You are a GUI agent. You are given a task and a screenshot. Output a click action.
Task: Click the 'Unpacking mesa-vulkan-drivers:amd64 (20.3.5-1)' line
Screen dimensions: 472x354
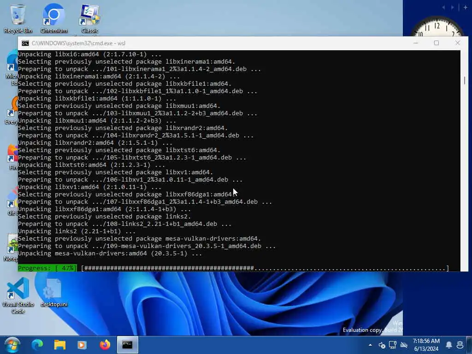[110, 254]
